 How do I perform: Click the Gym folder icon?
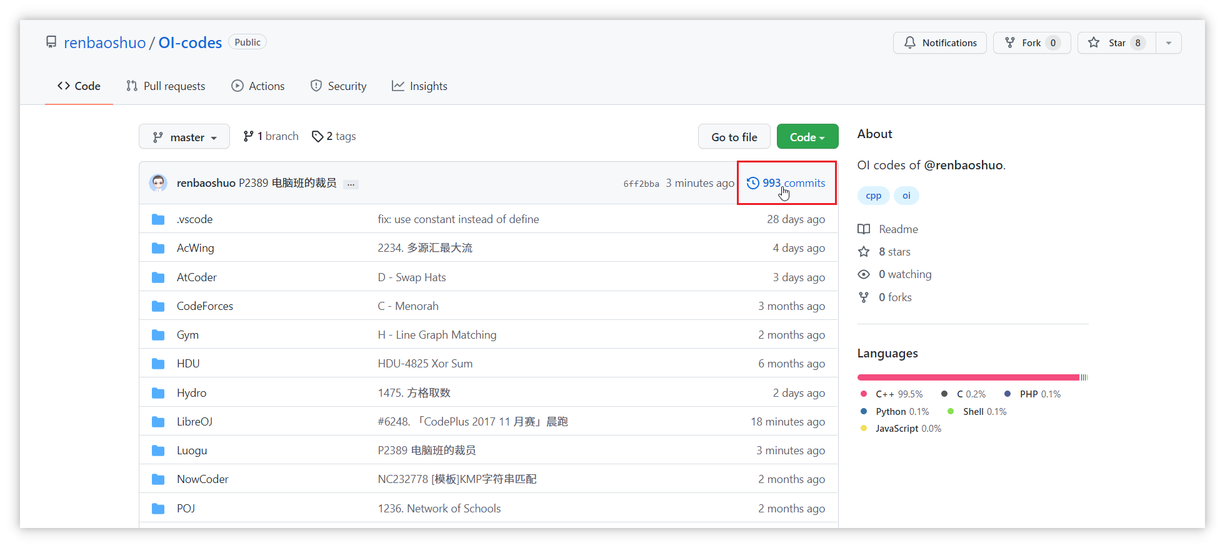pyautogui.click(x=158, y=335)
